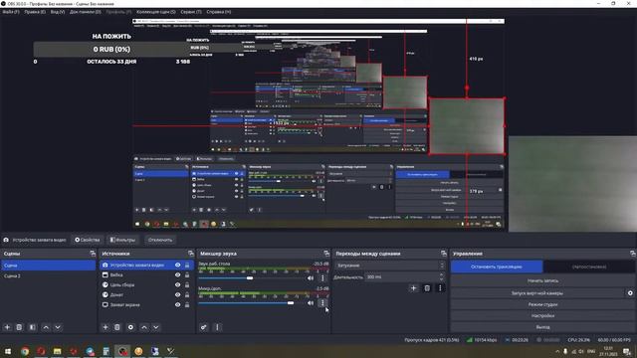The width and height of the screenshot is (637, 358).
Task: Open scene filters icon in Scenes panel
Action: tap(33, 327)
